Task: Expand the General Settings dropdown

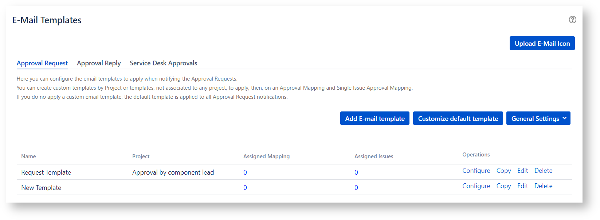Action: pyautogui.click(x=538, y=118)
